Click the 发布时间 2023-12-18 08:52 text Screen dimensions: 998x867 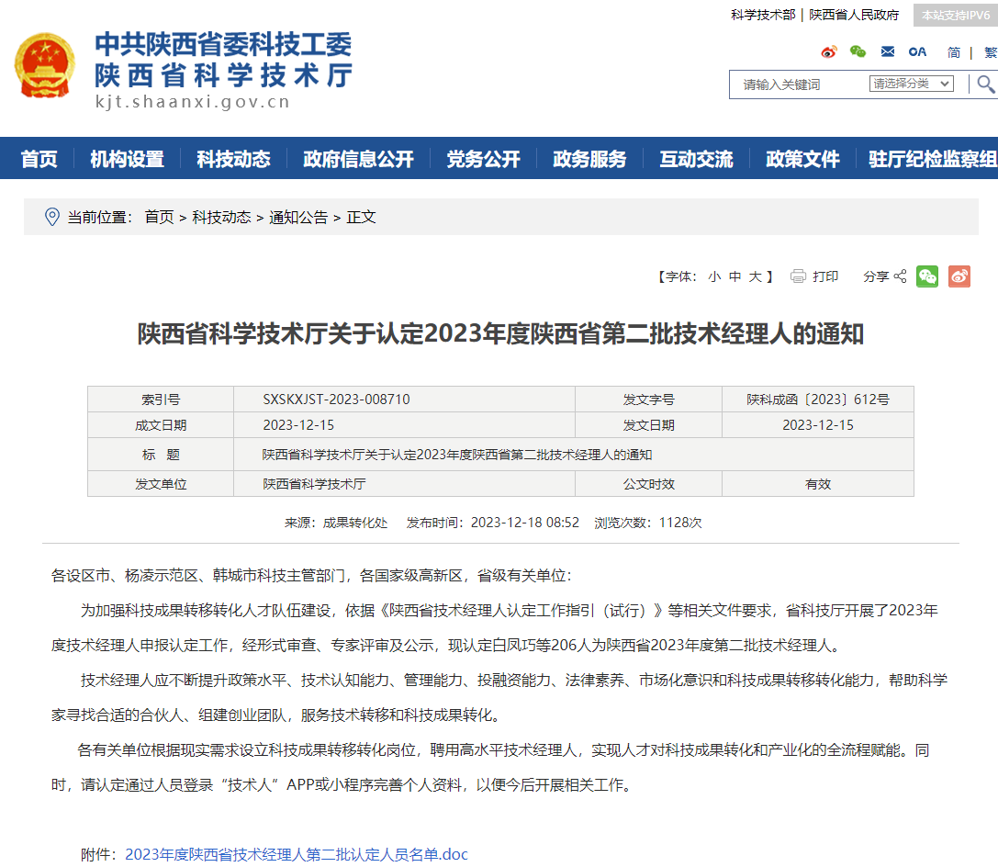click(x=493, y=523)
